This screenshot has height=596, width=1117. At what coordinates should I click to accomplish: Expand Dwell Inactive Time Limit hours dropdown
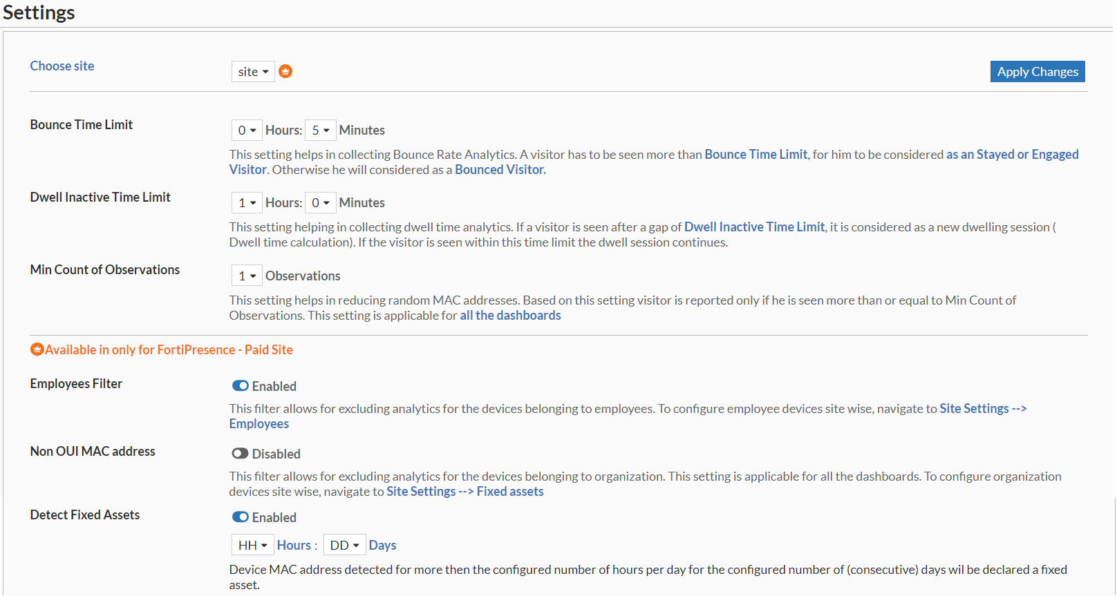tap(247, 203)
